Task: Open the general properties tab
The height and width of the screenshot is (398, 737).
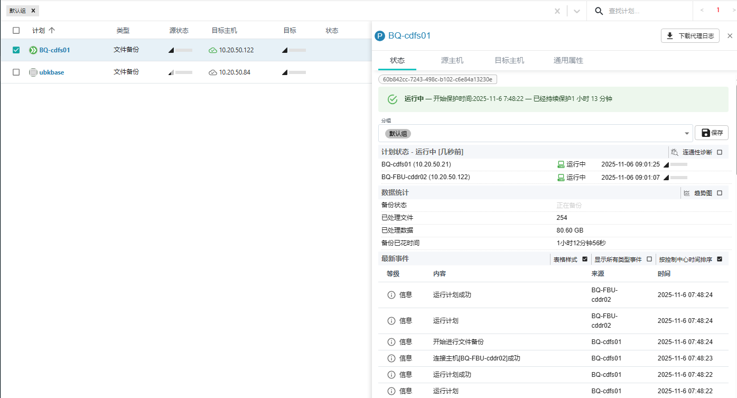Action: (568, 60)
